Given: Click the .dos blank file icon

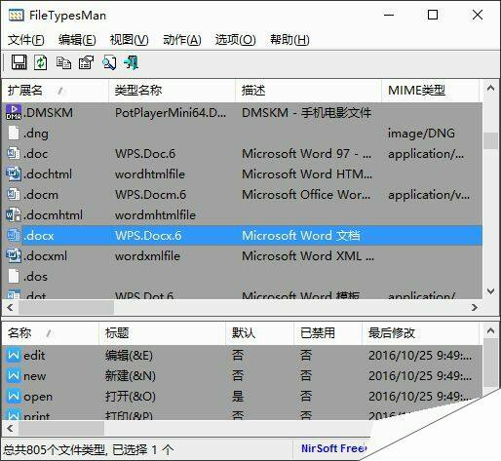Looking at the screenshot, I should (14, 276).
